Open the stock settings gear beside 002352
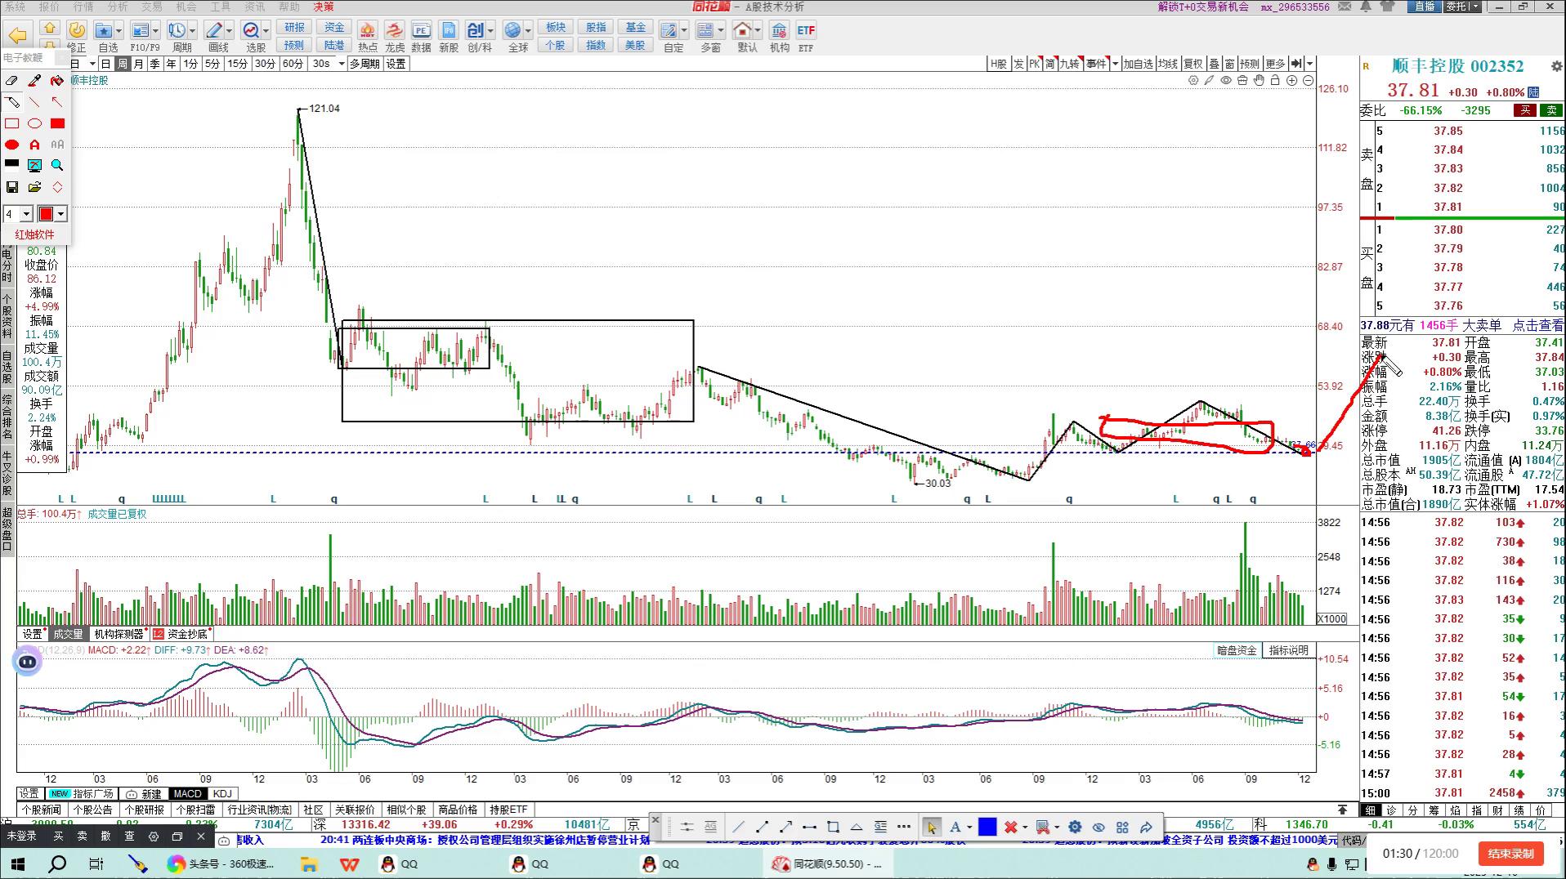Screen dimensions: 1566x879 pyautogui.click(x=1556, y=66)
